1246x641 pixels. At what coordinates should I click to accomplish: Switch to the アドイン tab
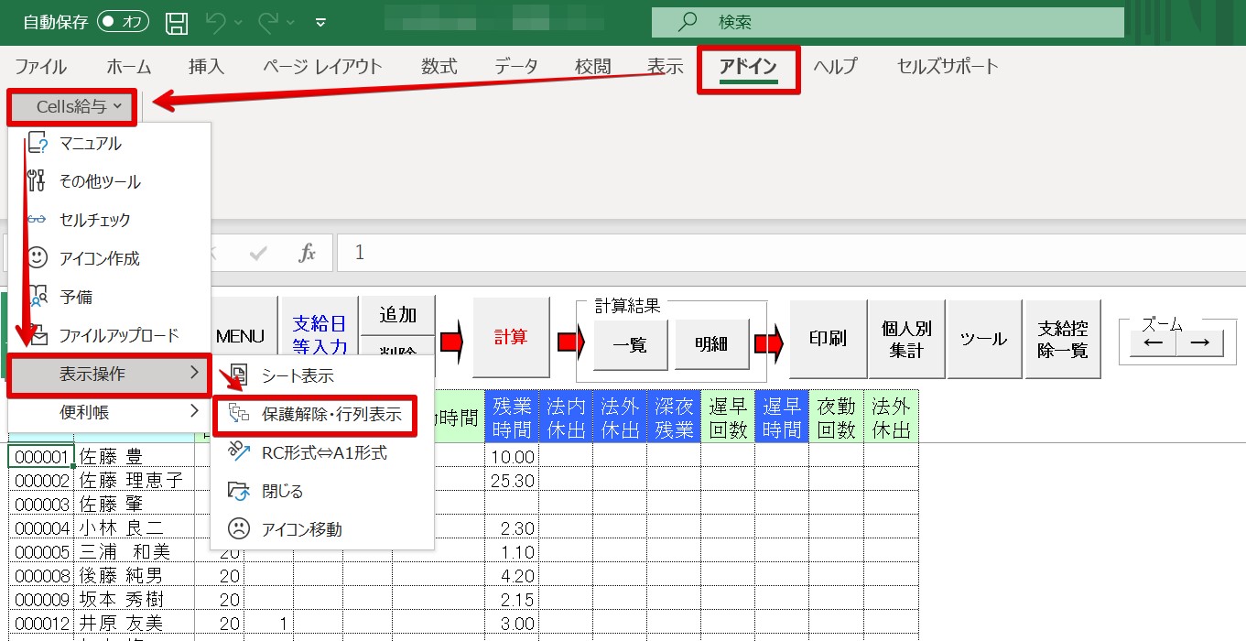pos(748,67)
